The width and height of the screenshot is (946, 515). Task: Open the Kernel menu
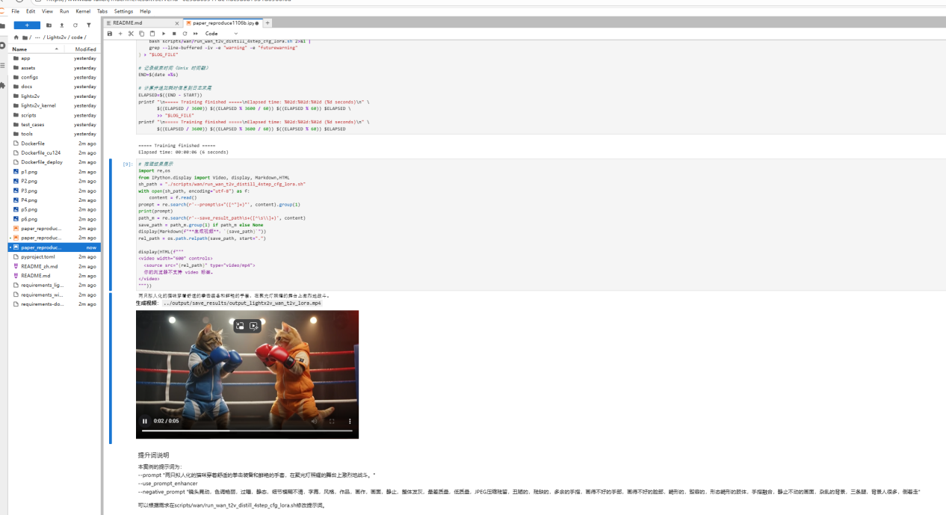click(x=83, y=11)
